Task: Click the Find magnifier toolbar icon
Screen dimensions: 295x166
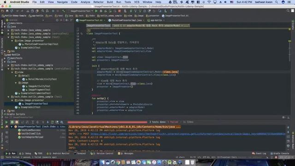Action: pos(43,11)
